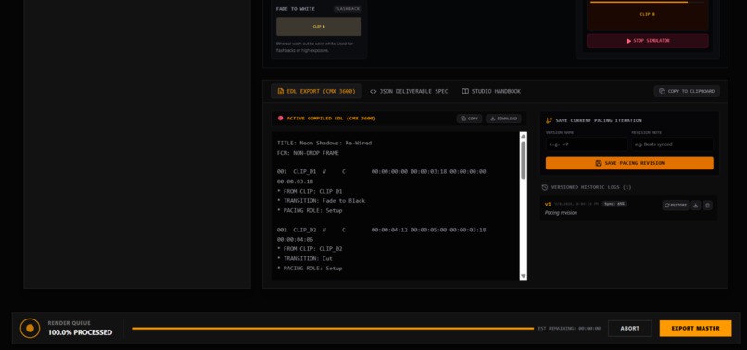The image size is (747, 350).
Task: Click the EDL text scrollbar up arrow
Action: tap(524, 136)
